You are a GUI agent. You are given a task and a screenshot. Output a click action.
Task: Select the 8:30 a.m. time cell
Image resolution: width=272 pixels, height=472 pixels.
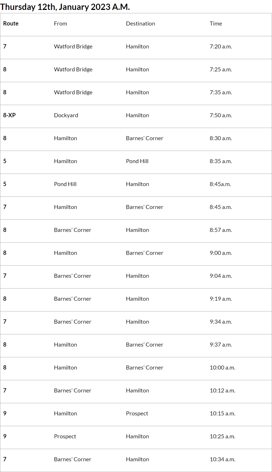(x=221, y=138)
